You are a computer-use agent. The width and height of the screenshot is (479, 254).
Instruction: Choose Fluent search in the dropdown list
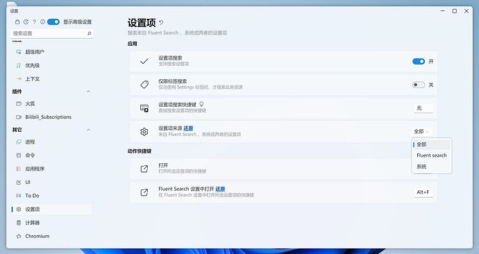pyautogui.click(x=432, y=155)
